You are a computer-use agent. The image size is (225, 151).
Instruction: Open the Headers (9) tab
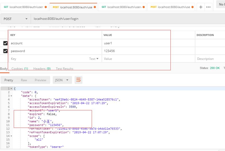[42, 69]
